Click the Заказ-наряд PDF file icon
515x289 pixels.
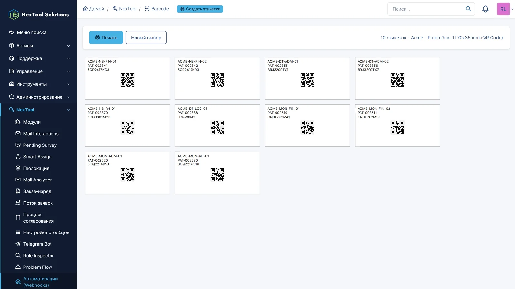pyautogui.click(x=18, y=191)
